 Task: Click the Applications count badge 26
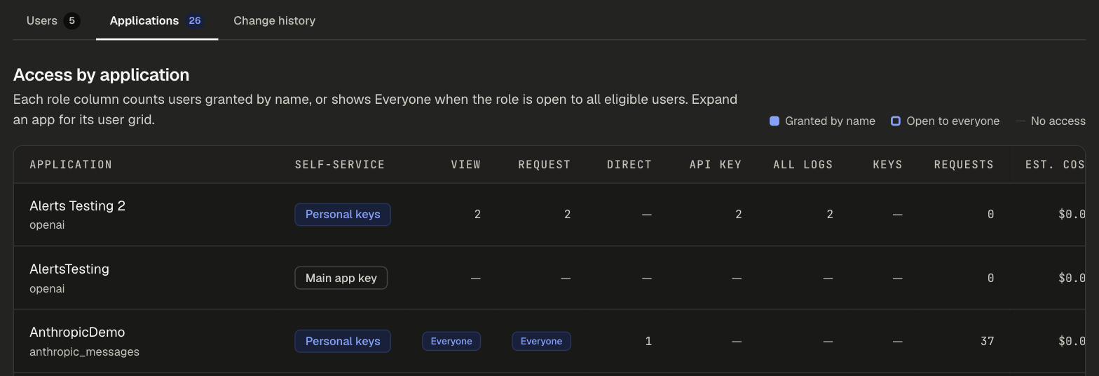(x=195, y=20)
